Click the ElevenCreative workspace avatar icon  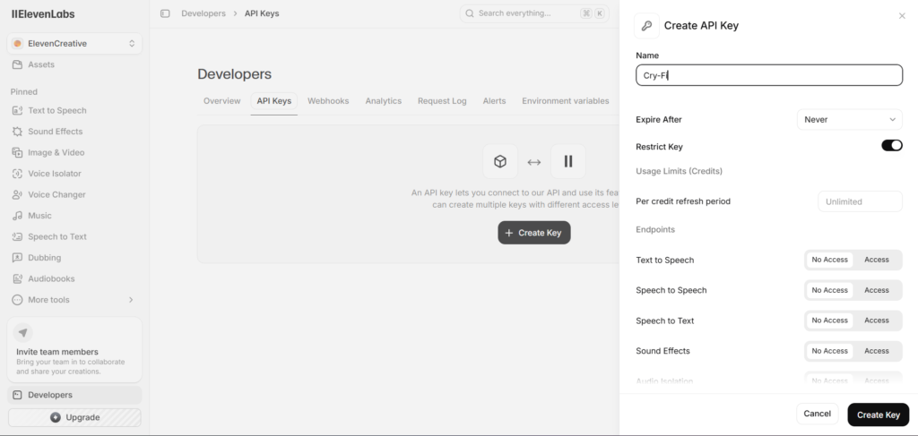tap(18, 44)
